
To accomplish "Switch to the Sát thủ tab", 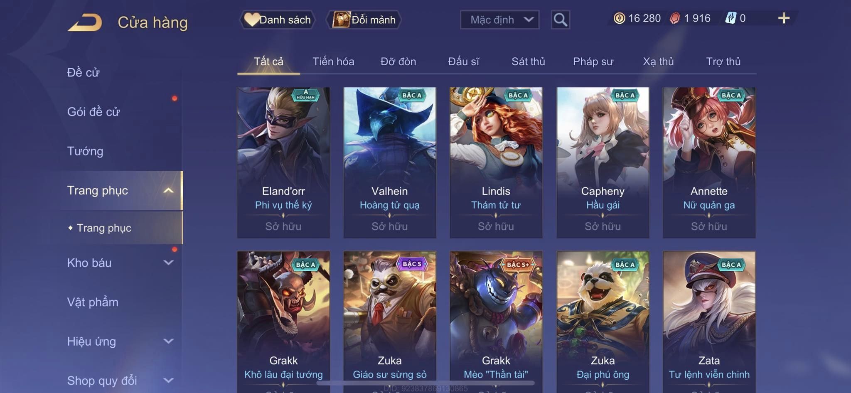I will (x=528, y=61).
